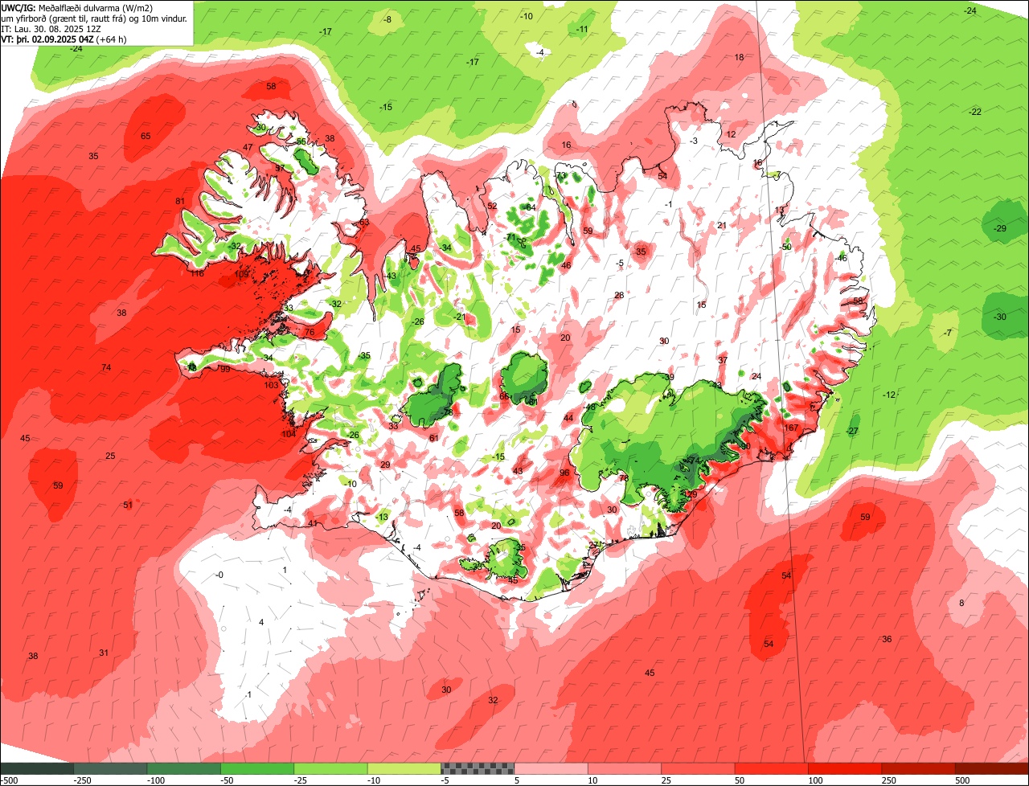Screen dimensions: 1029x786
Task: Click the map value '-29' off the east coast
Action: point(1000,228)
